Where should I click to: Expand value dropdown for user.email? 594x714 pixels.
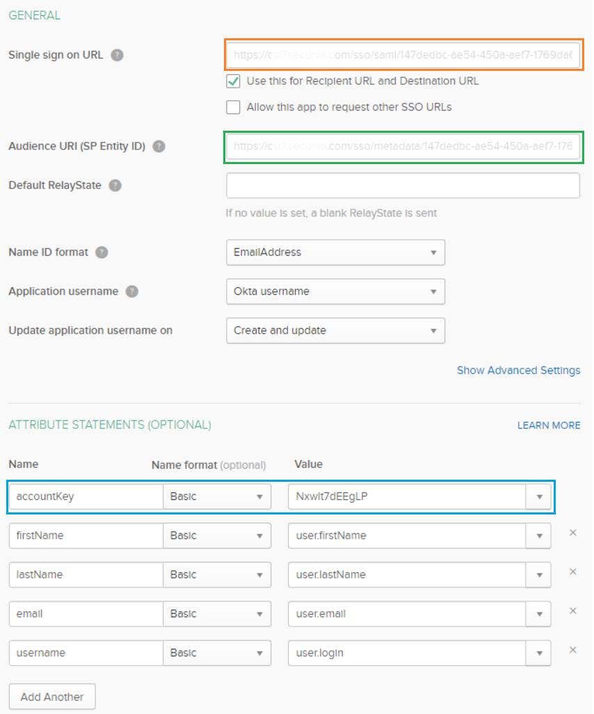[x=539, y=614]
